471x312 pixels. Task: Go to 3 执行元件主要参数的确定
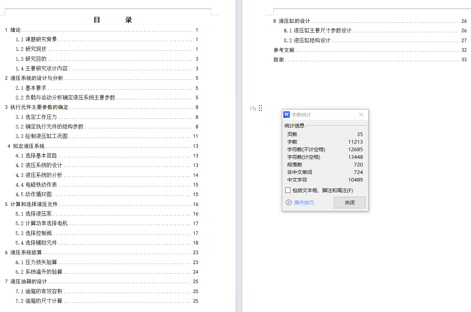point(101,107)
